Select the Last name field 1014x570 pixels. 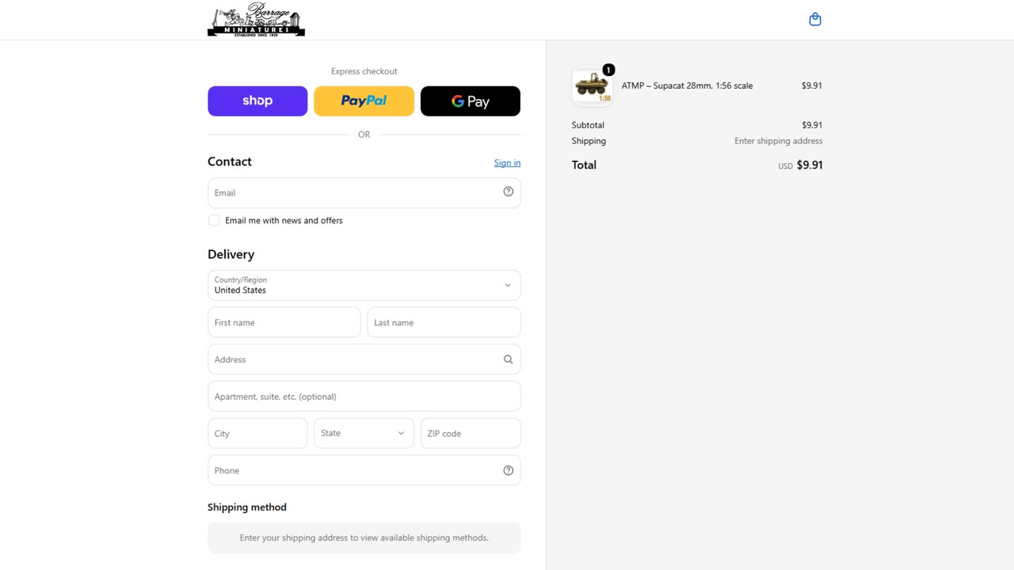(444, 322)
